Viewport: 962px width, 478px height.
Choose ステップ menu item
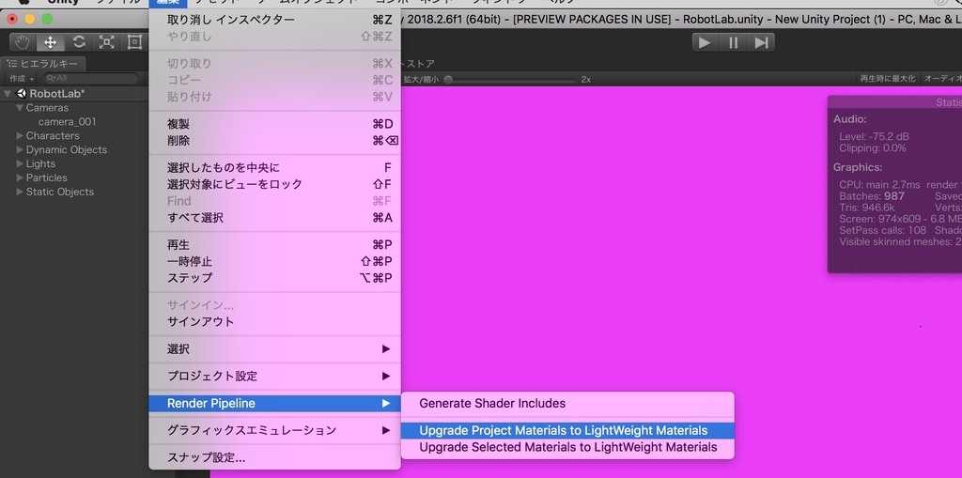[274, 278]
